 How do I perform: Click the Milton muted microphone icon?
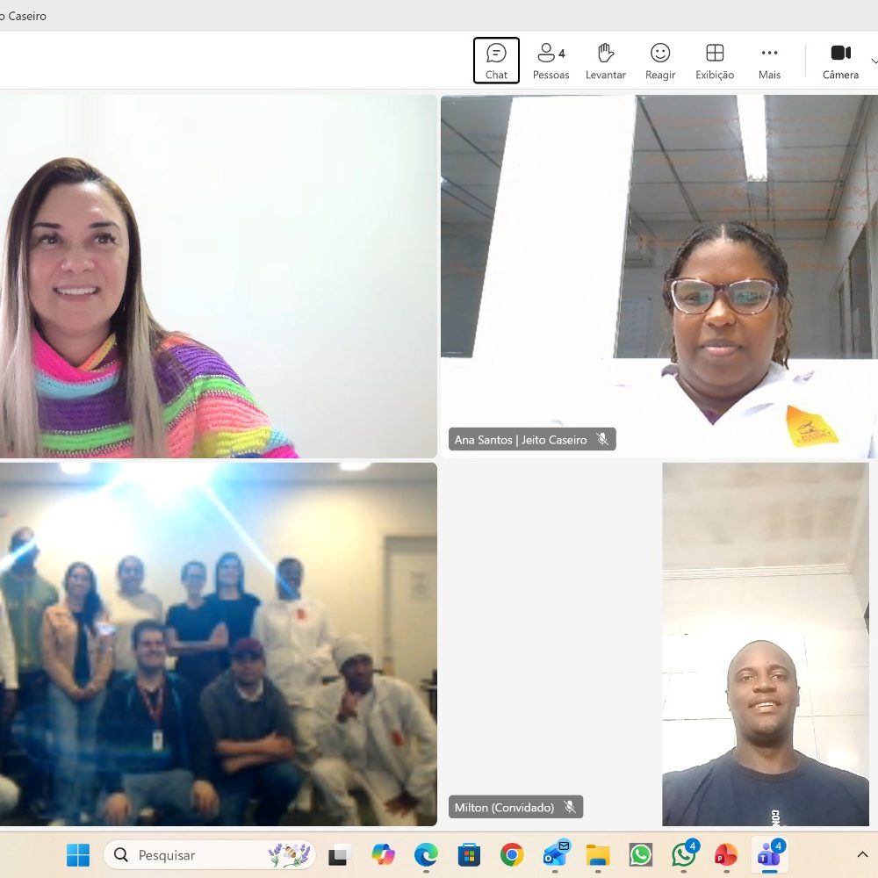tap(570, 806)
